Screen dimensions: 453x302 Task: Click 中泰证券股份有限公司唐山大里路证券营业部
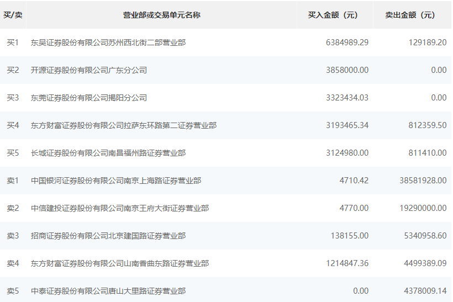108,291
